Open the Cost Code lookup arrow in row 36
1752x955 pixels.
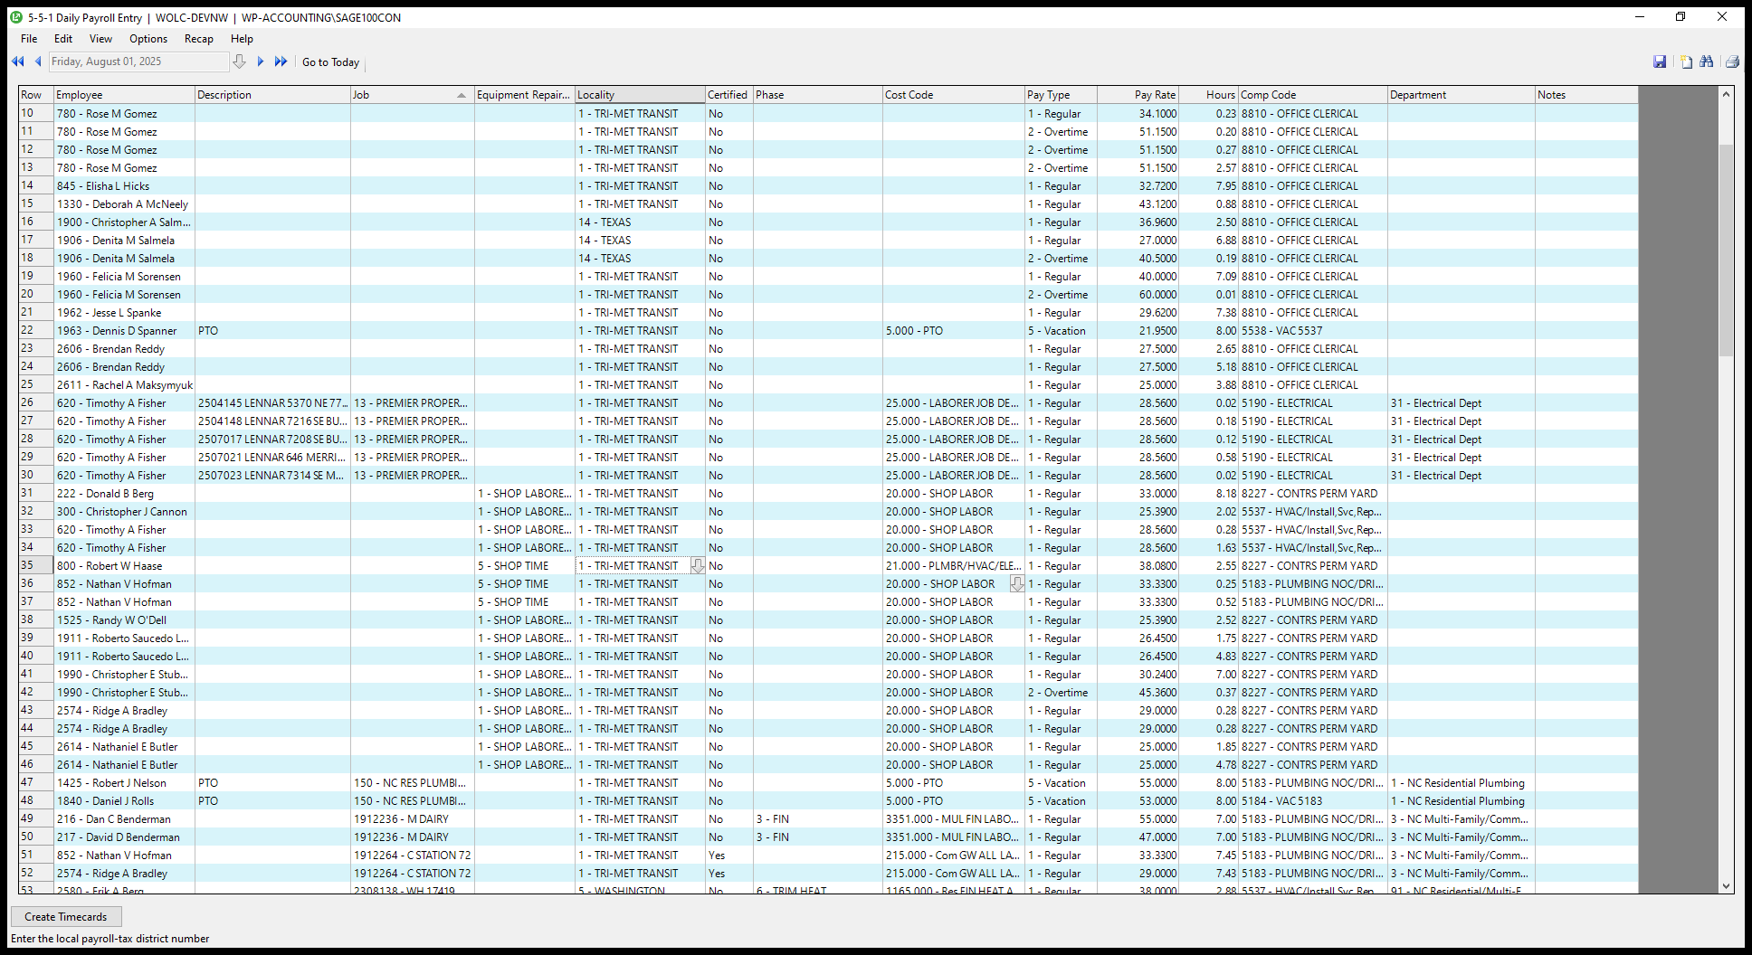tap(1016, 584)
